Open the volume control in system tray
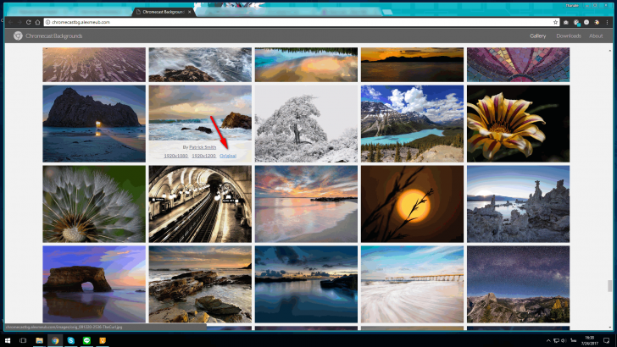Viewport: 617px width, 347px height. pos(564,341)
